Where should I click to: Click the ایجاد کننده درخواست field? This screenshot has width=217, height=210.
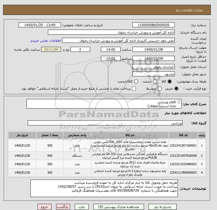(x=118, y=41)
